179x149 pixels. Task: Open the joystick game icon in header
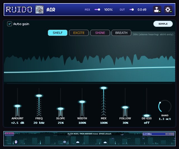[157, 10]
